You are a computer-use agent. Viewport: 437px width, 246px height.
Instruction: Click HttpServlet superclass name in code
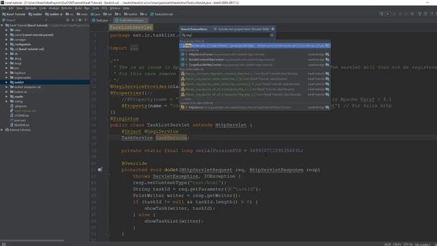(231, 125)
